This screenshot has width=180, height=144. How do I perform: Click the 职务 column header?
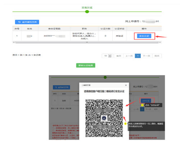[x=84, y=29]
